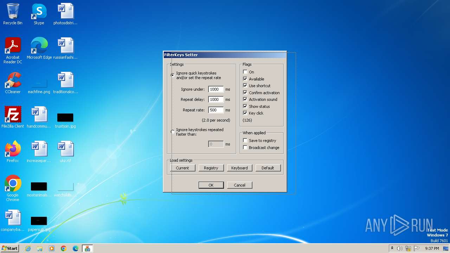Open the CCleaner desktop shortcut
This screenshot has height=253, width=450.
point(13,83)
